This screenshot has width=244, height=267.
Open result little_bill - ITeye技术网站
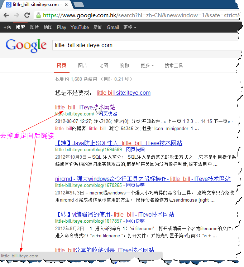[x=85, y=108]
